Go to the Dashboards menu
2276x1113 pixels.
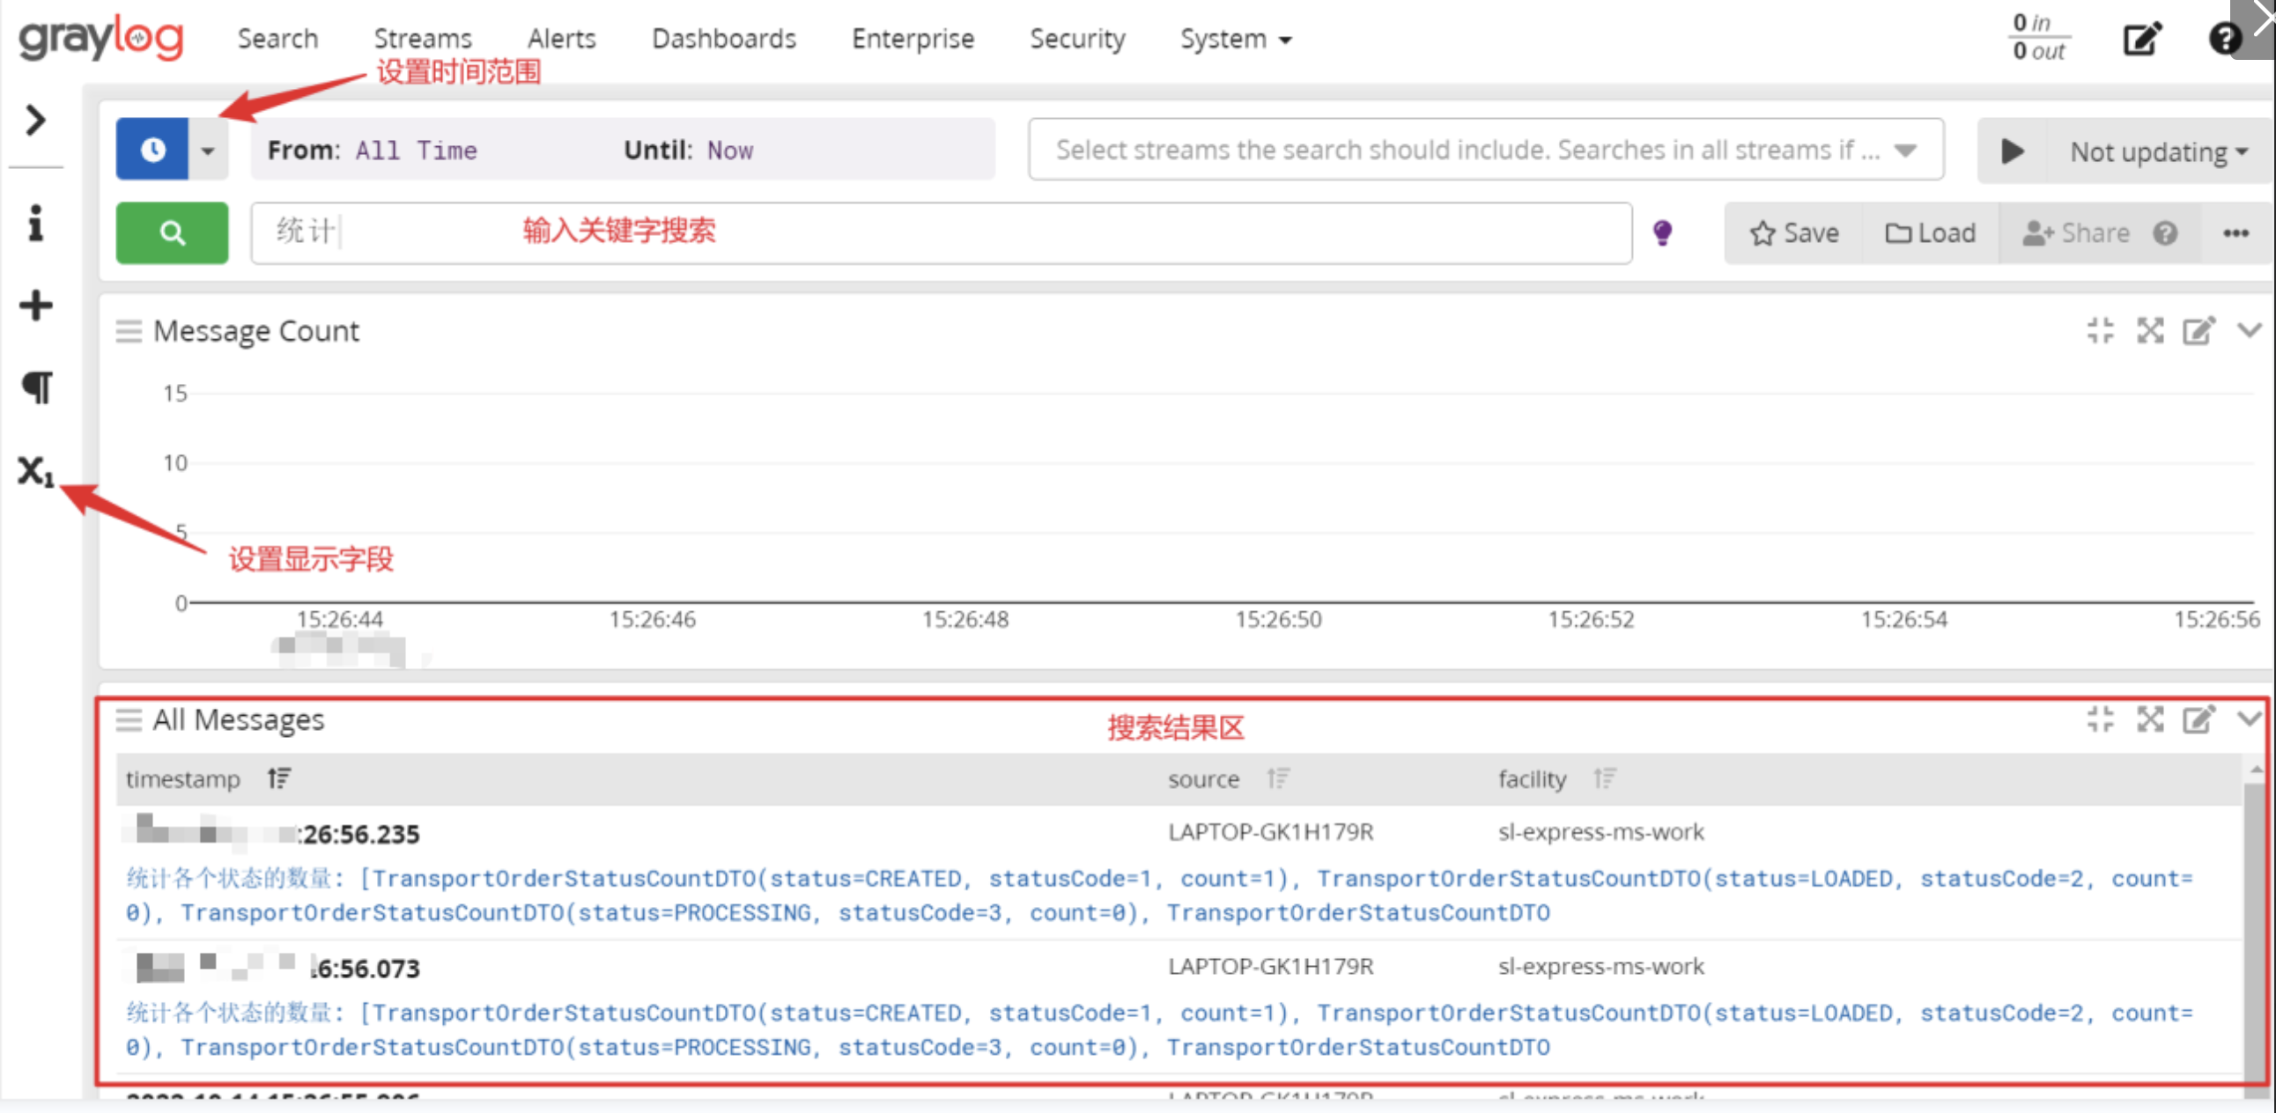tap(724, 38)
